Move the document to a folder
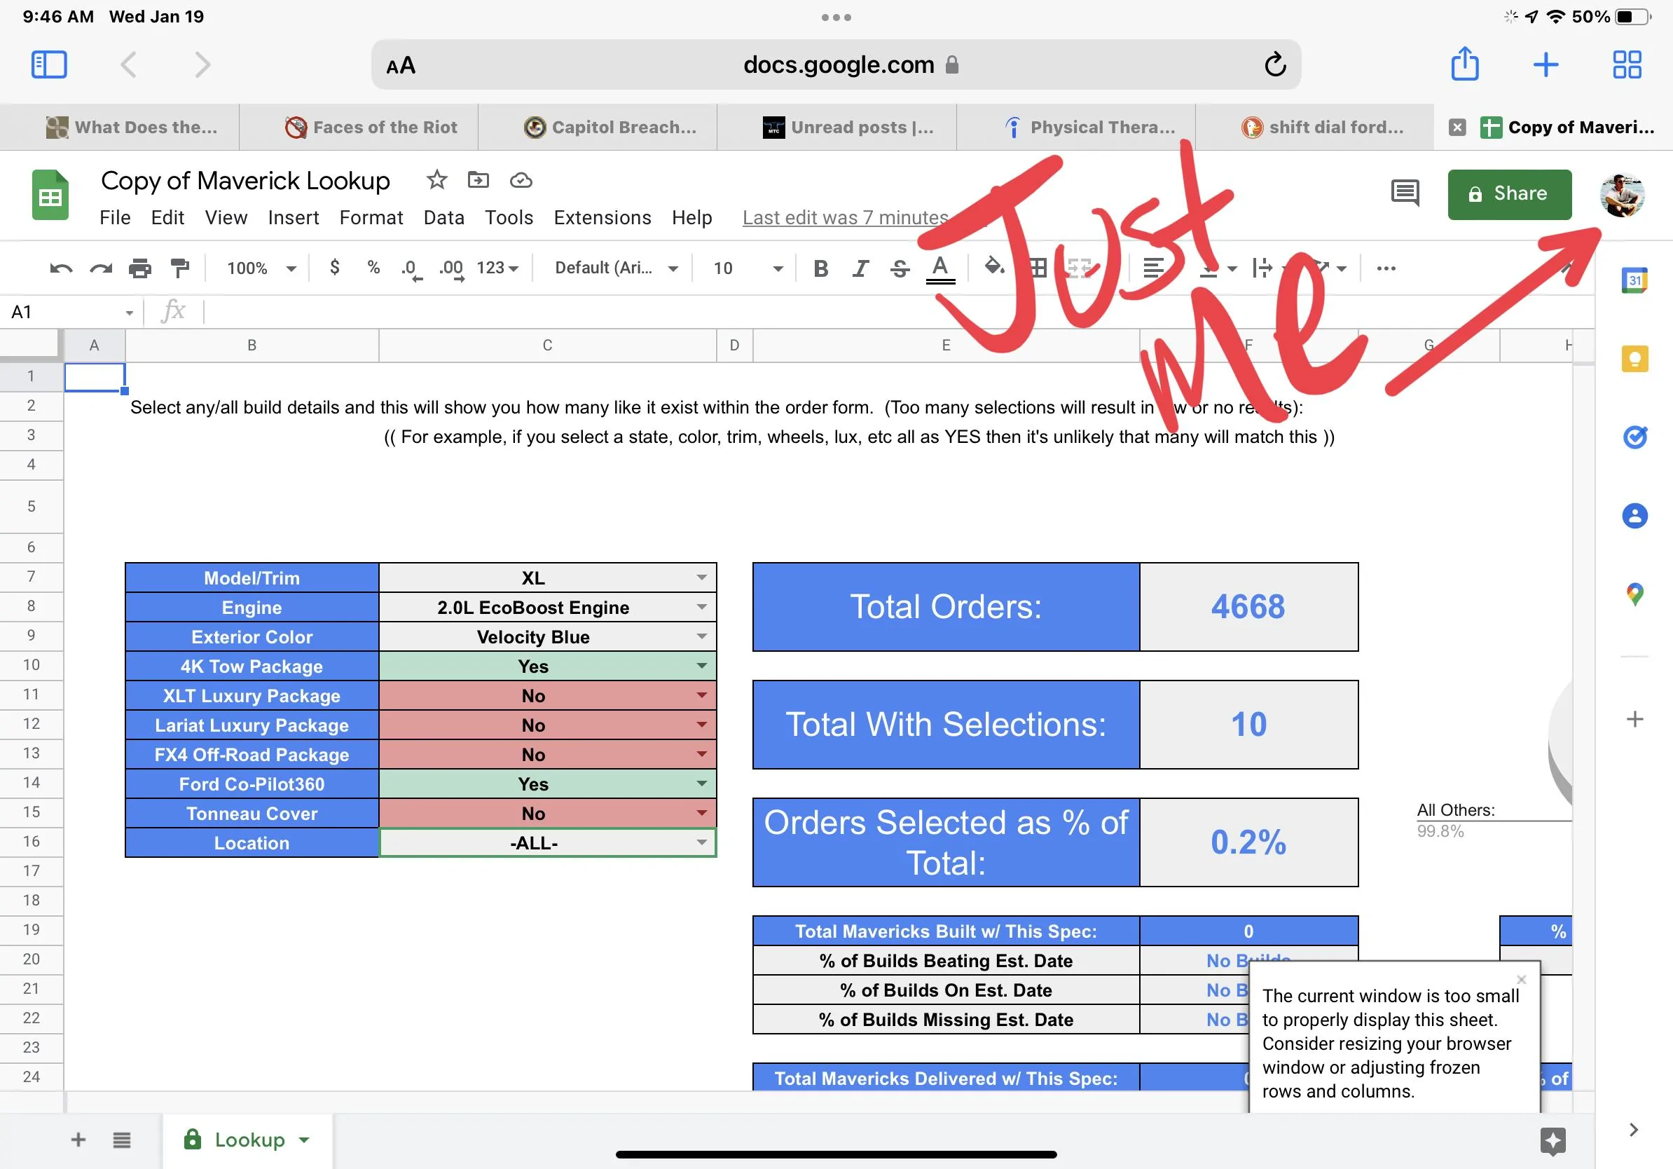1673x1169 pixels. [478, 179]
